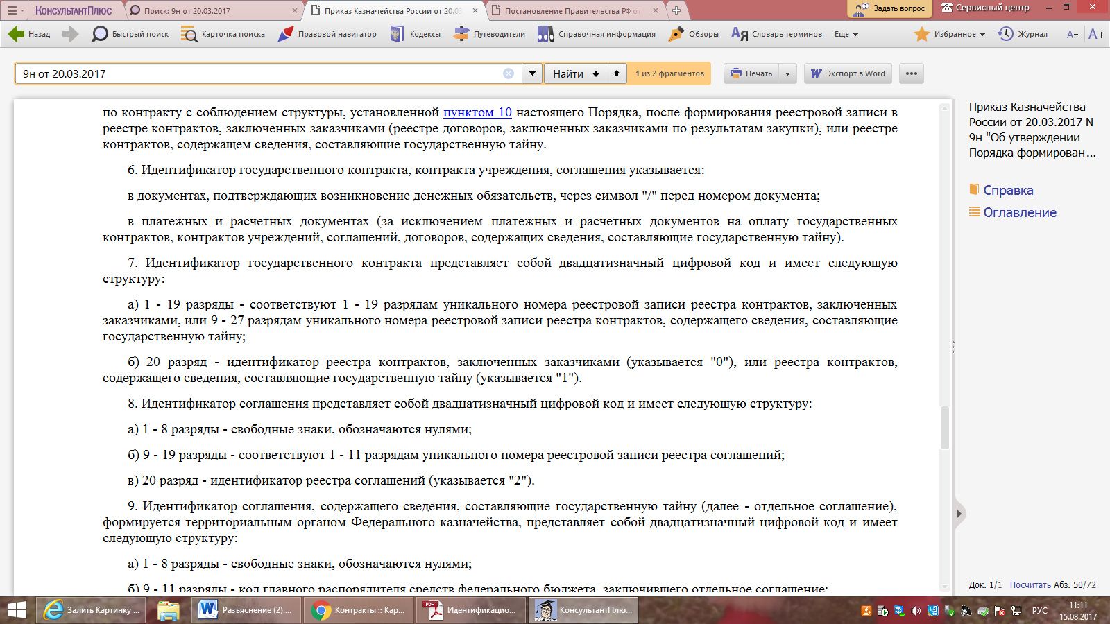1110x624 pixels.
Task: Click the Найти search button
Action: point(567,73)
